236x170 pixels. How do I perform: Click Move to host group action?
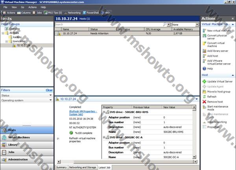(x=216, y=91)
